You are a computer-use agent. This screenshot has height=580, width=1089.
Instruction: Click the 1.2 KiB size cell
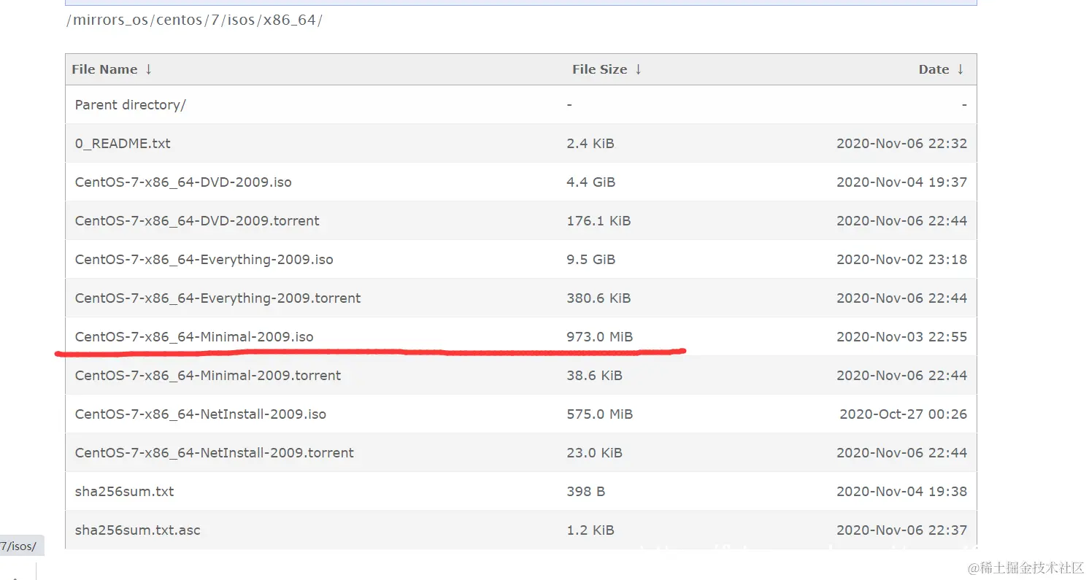(590, 530)
